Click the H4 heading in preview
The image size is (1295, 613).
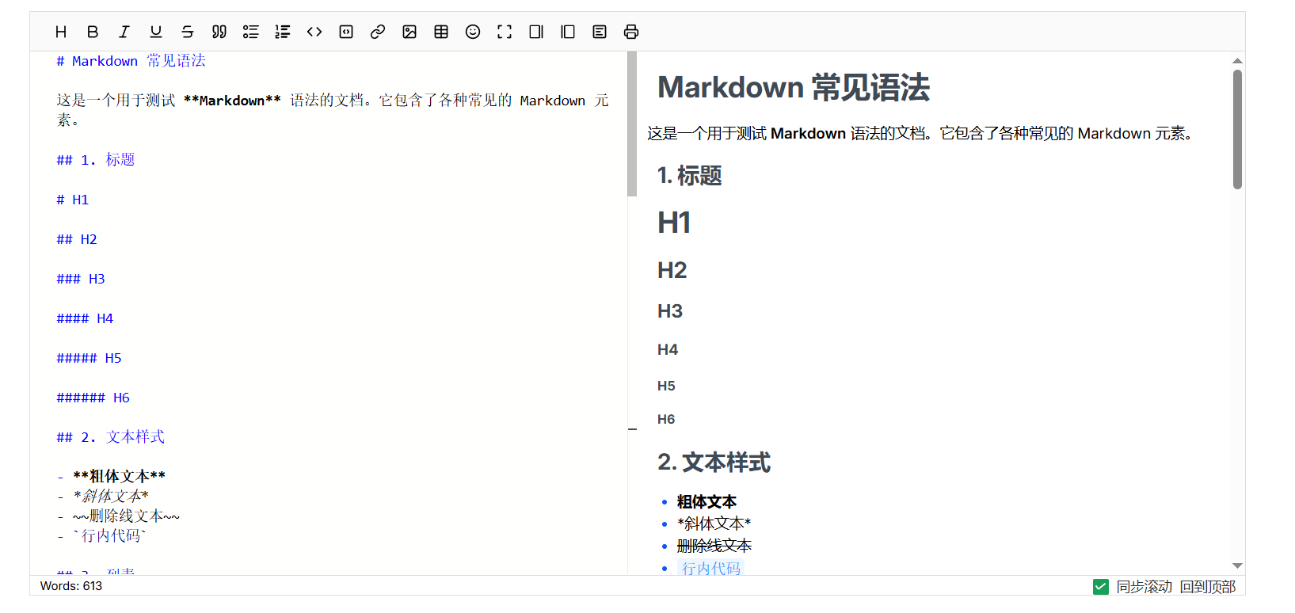[x=668, y=349]
